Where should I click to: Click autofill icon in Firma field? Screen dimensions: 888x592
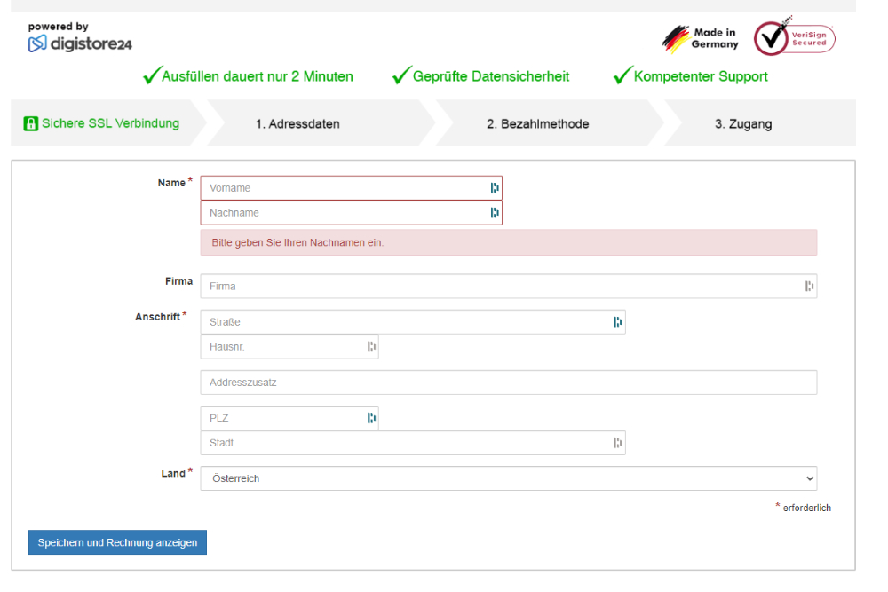[x=809, y=286]
